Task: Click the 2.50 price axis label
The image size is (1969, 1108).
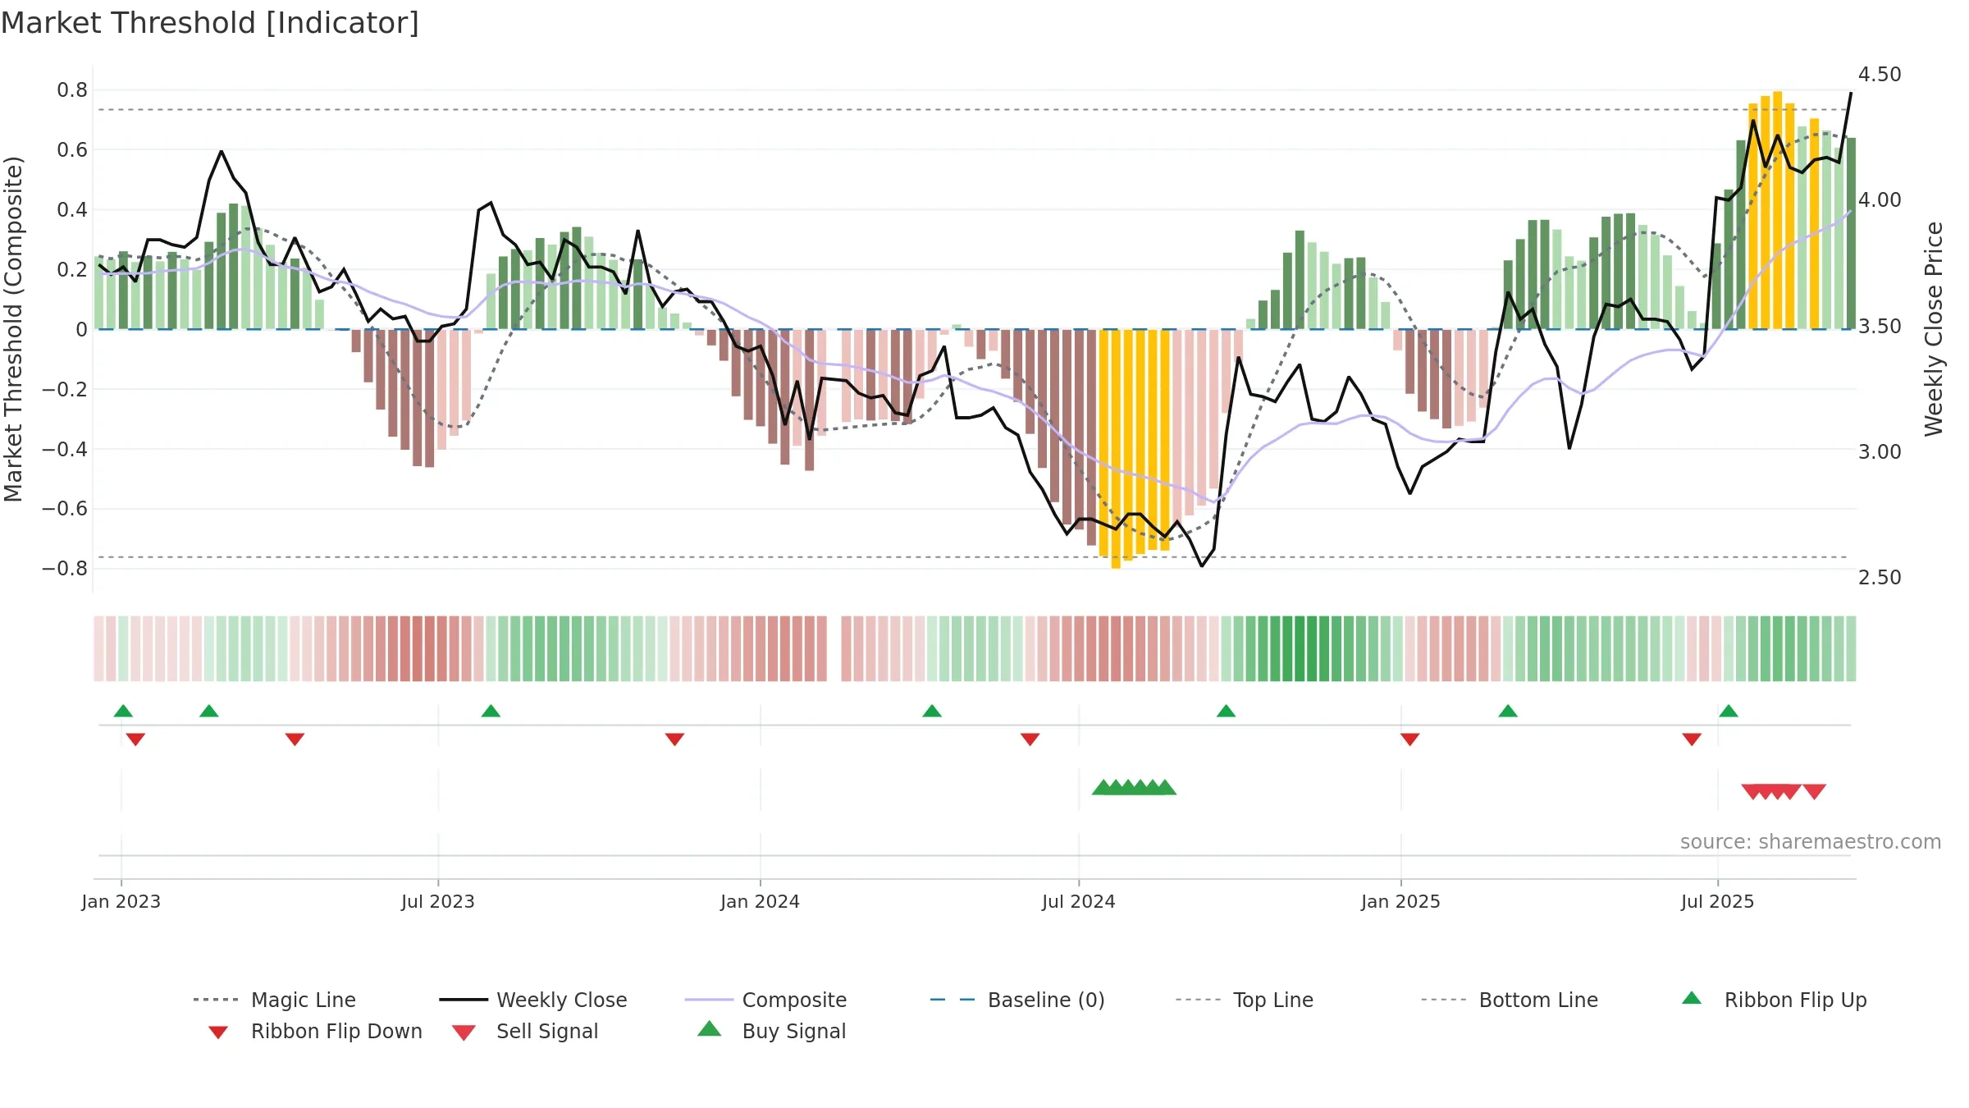Action: tap(1880, 578)
